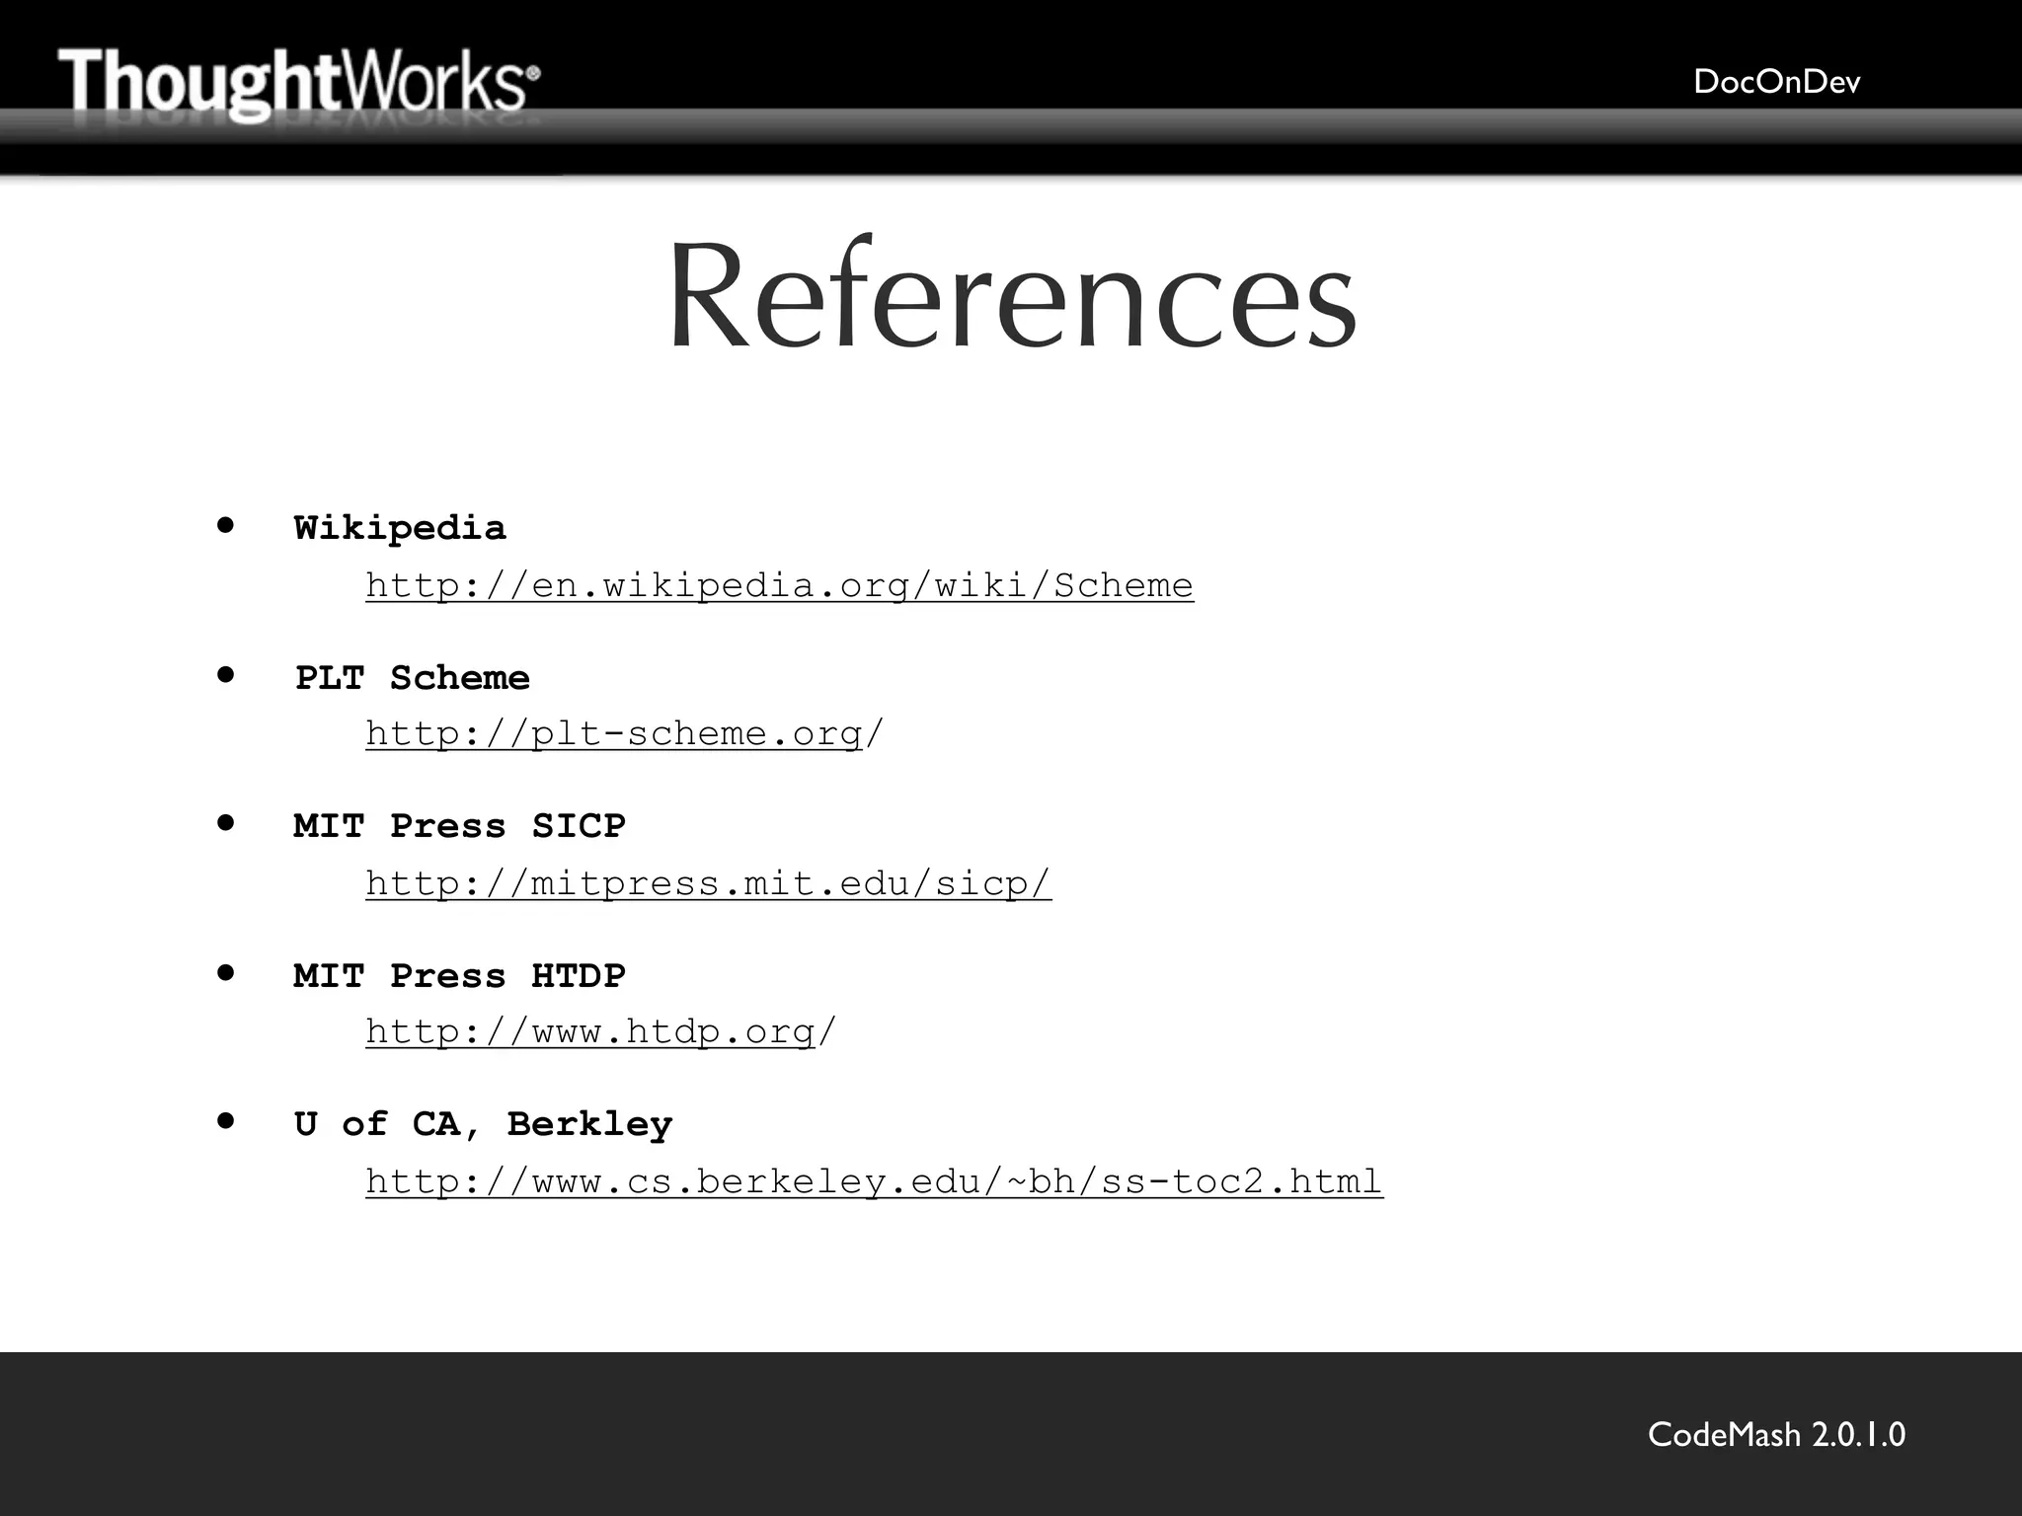
Task: Select the Wikipedia bullet heading
Action: [400, 528]
